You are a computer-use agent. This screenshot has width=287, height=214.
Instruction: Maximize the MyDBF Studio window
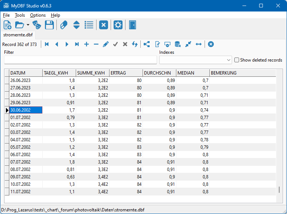click(x=261, y=6)
